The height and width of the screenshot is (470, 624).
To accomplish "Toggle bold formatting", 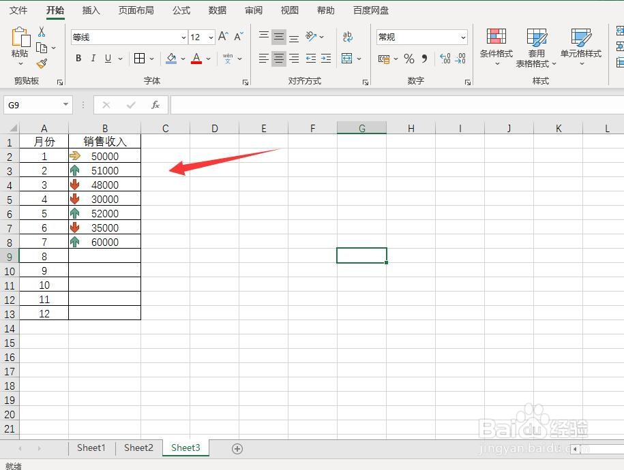I will click(78, 59).
